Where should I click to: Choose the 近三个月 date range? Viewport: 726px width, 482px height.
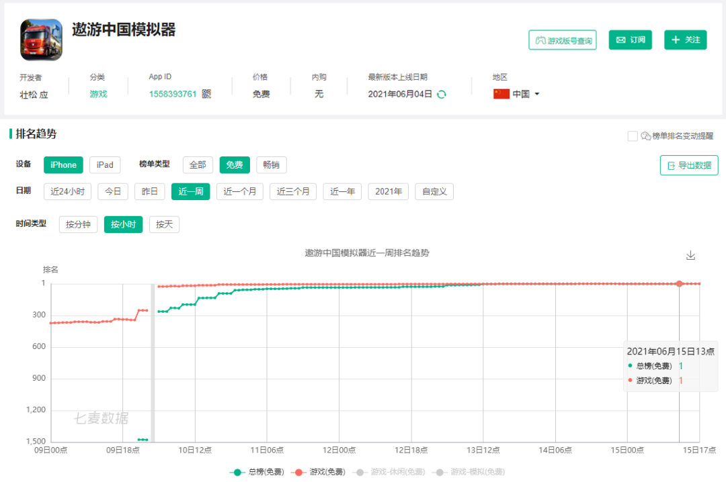(x=293, y=191)
